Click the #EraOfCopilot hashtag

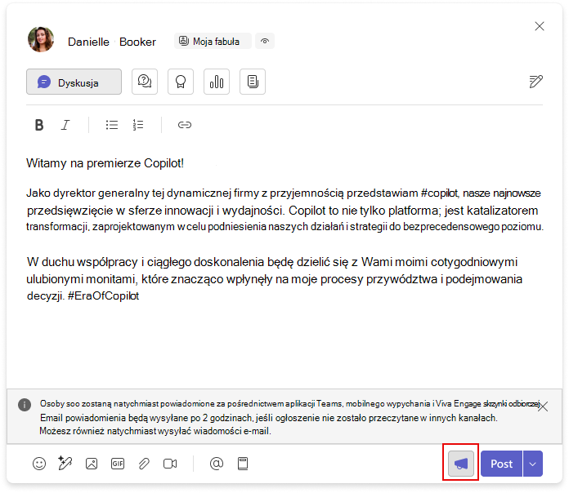104,296
